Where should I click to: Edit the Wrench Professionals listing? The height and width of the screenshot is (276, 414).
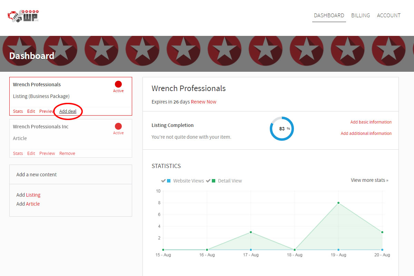click(x=31, y=111)
